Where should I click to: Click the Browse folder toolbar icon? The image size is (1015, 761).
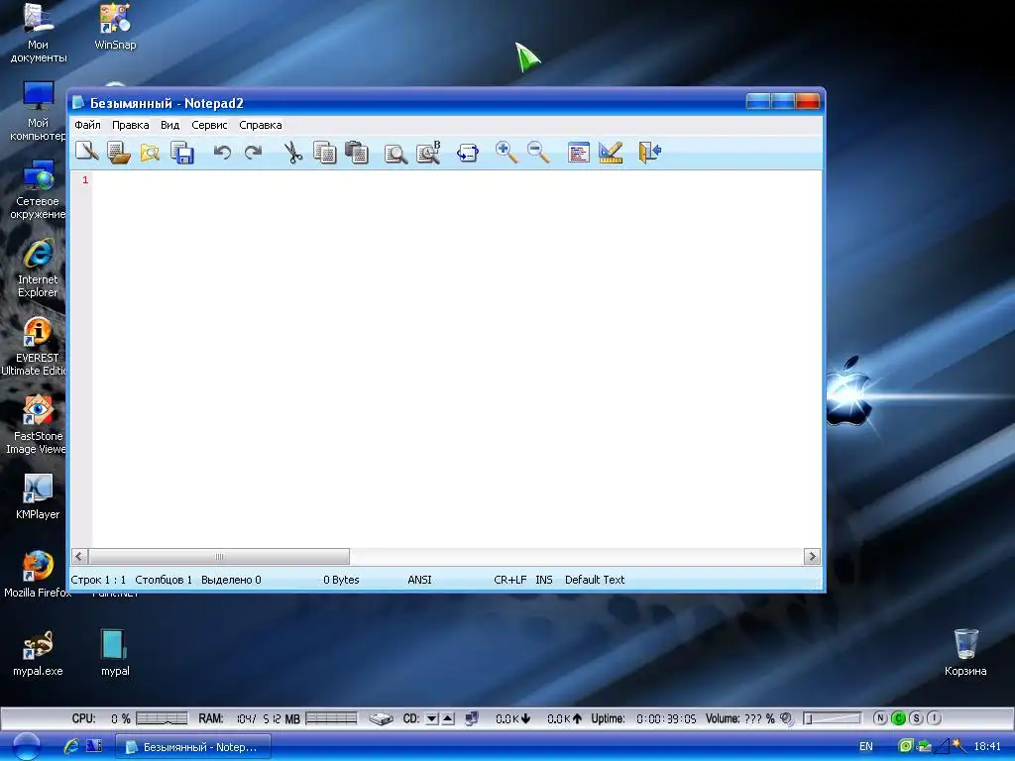click(151, 152)
